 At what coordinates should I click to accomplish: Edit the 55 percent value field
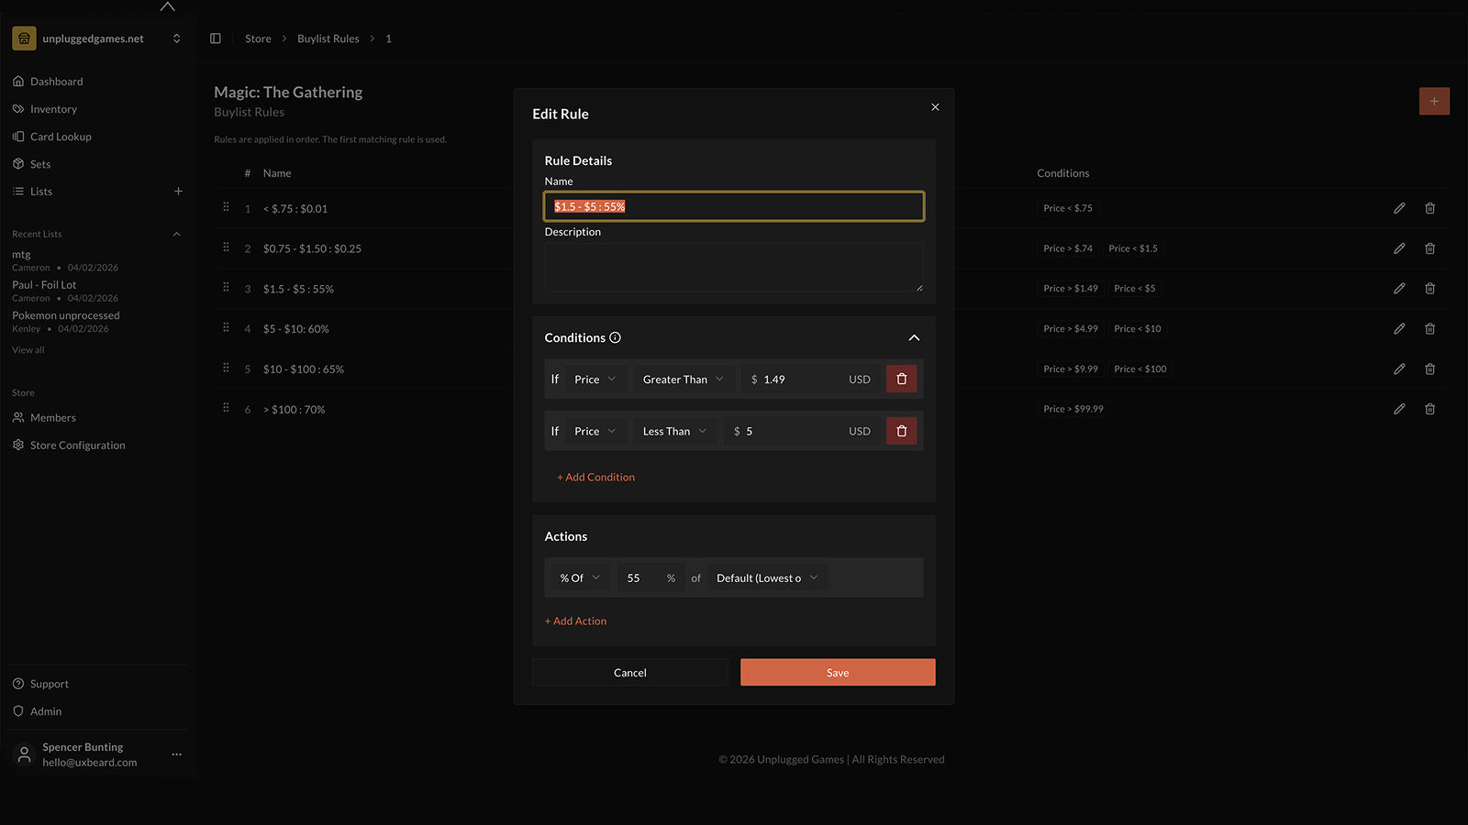[x=651, y=577]
